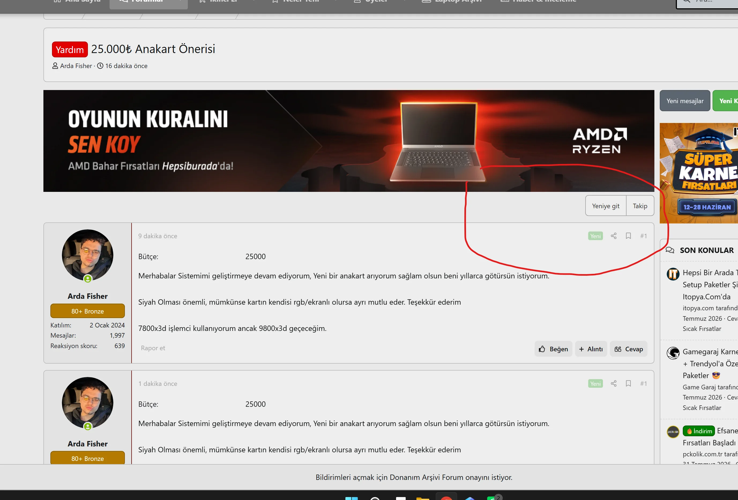738x500 pixels.
Task: Open Arda Fisher username in second post
Action: click(88, 443)
